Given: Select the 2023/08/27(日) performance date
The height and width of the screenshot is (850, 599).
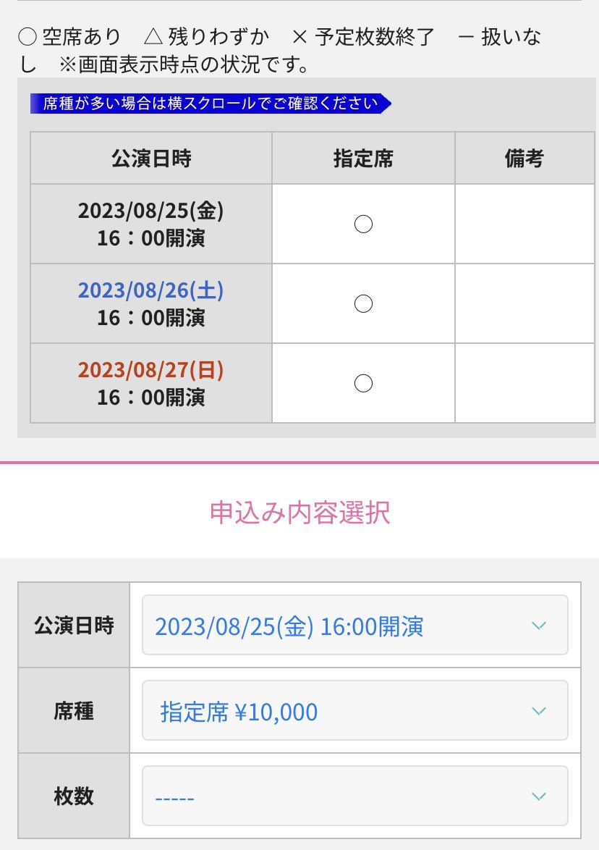Looking at the screenshot, I should (151, 383).
